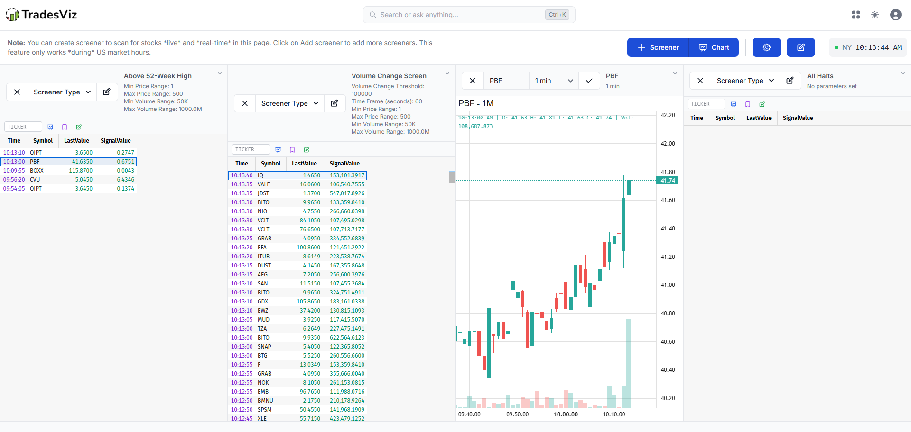Image resolution: width=911 pixels, height=432 pixels.
Task: Select the green edit icon in the All Halts panel
Action: click(x=762, y=104)
